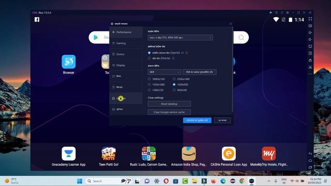Viewport: 331px width, 186px height.
Task: Click the Play Store search magnifier icon
Action: pos(242,38)
